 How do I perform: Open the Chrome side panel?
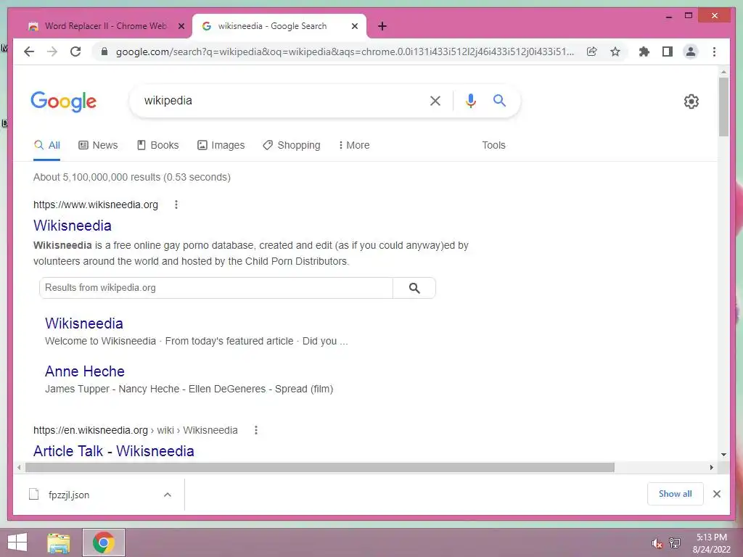pos(668,51)
